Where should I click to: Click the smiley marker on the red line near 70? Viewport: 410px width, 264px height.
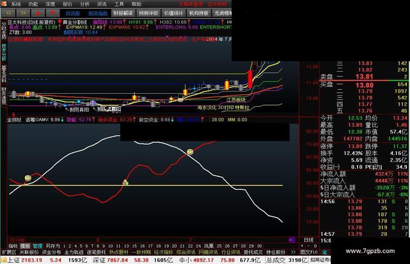pyautogui.click(x=190, y=152)
